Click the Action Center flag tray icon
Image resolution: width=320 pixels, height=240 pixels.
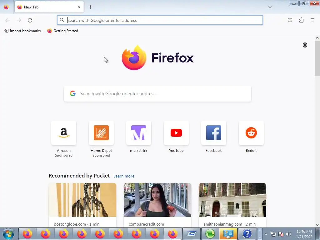pos(281,234)
